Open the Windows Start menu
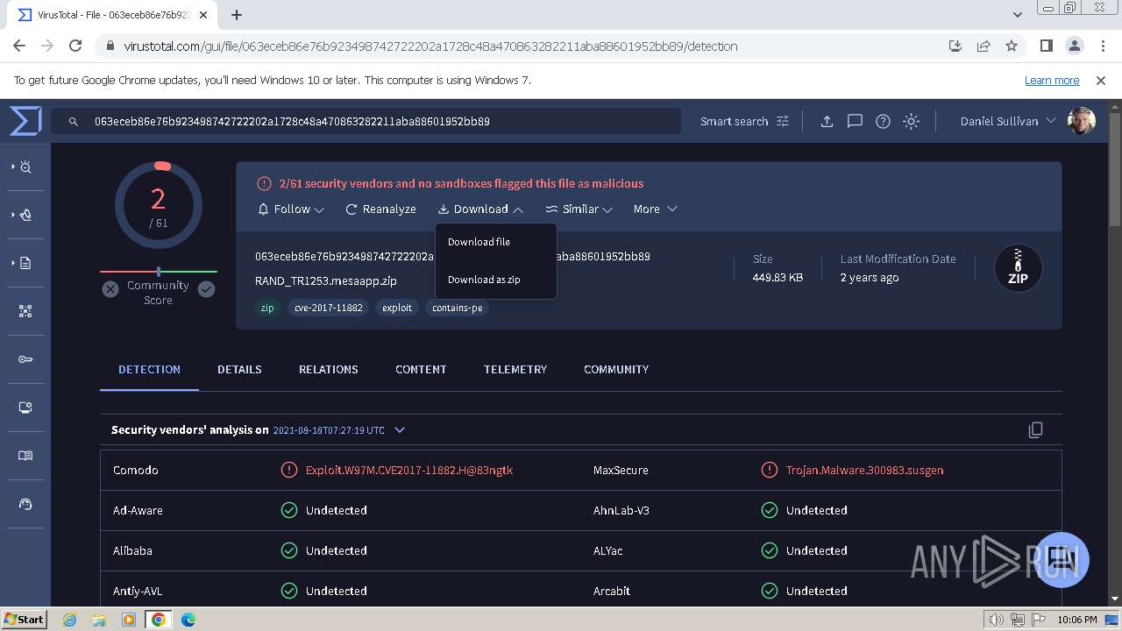 (24, 619)
